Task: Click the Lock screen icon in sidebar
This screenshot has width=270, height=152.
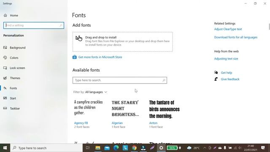Action: 5,68
